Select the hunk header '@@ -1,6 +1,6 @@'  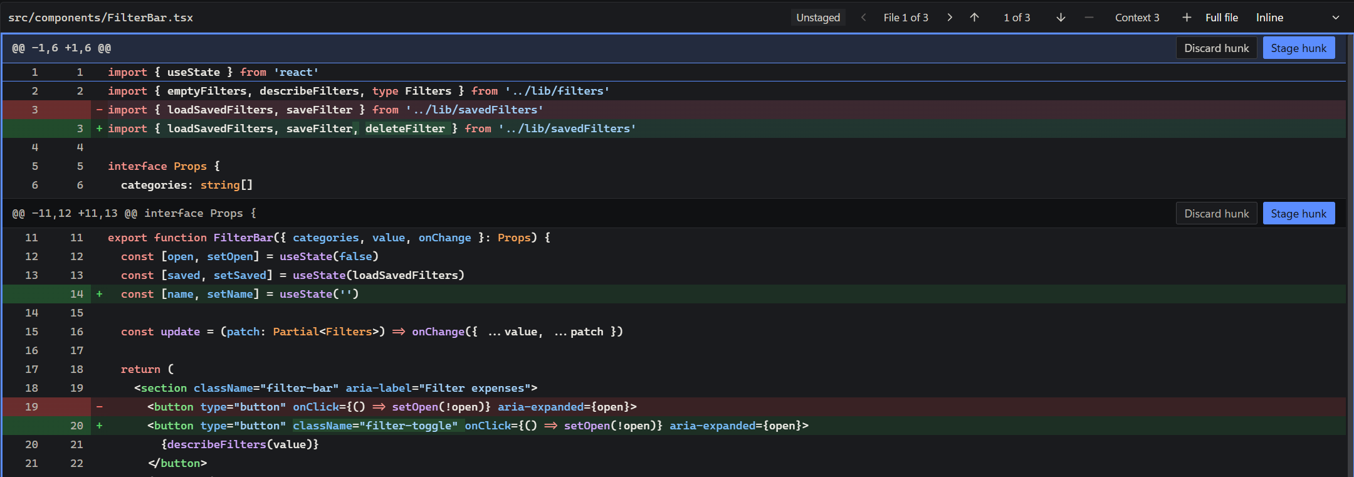click(61, 48)
